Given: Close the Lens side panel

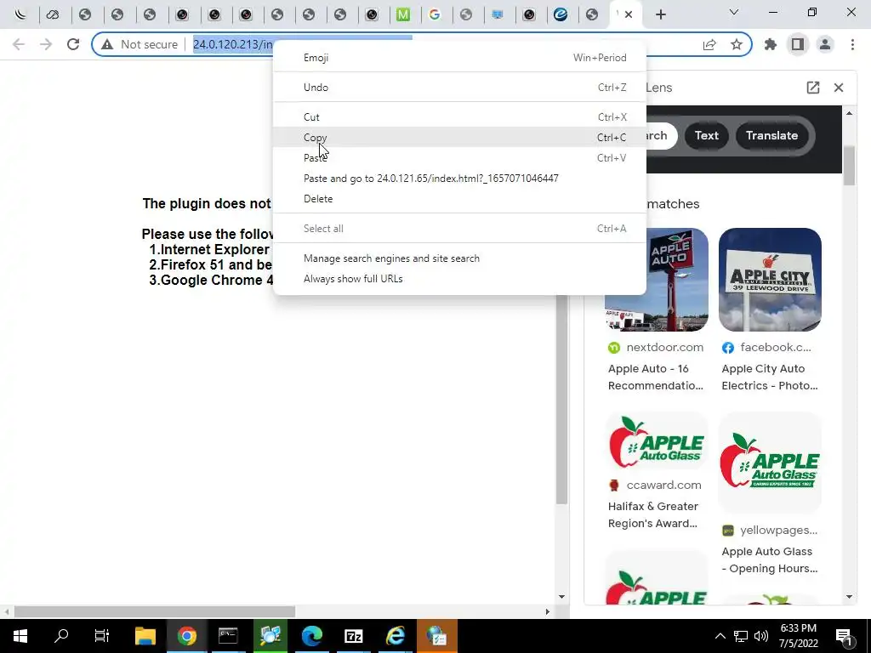Looking at the screenshot, I should (839, 88).
